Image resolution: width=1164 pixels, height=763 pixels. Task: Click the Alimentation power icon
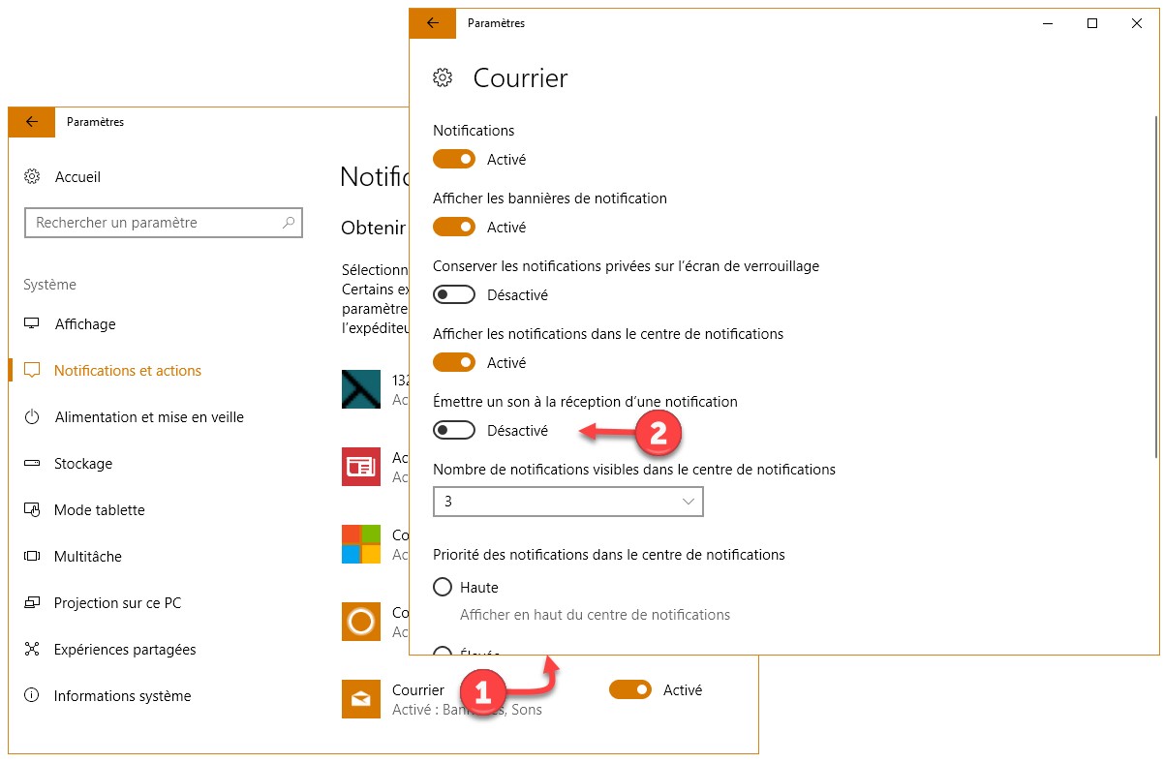pyautogui.click(x=32, y=416)
